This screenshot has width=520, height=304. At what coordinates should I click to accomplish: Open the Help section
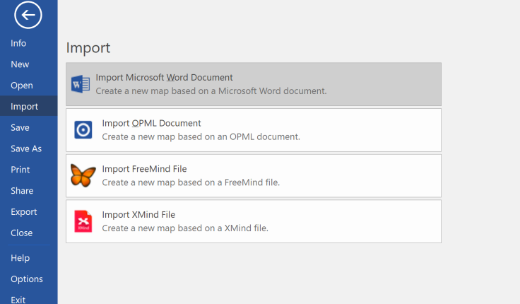pyautogui.click(x=20, y=258)
